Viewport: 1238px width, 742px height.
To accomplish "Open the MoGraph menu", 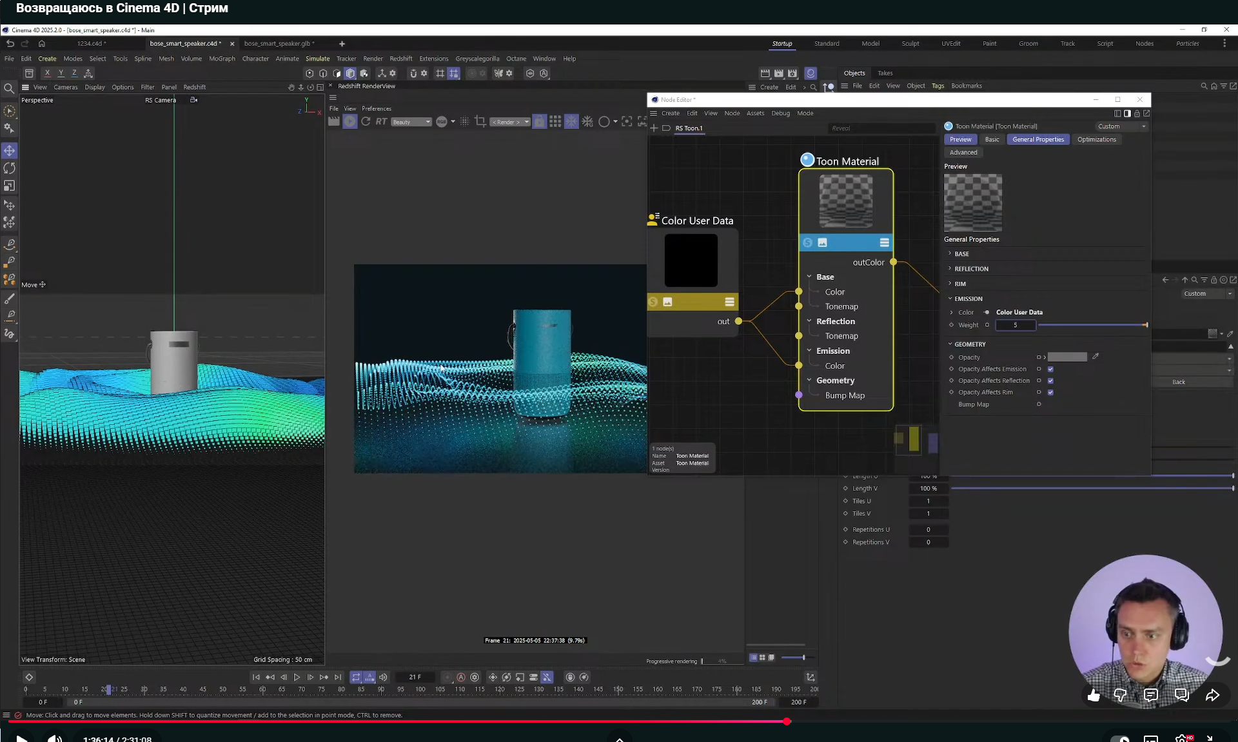I will pyautogui.click(x=222, y=59).
